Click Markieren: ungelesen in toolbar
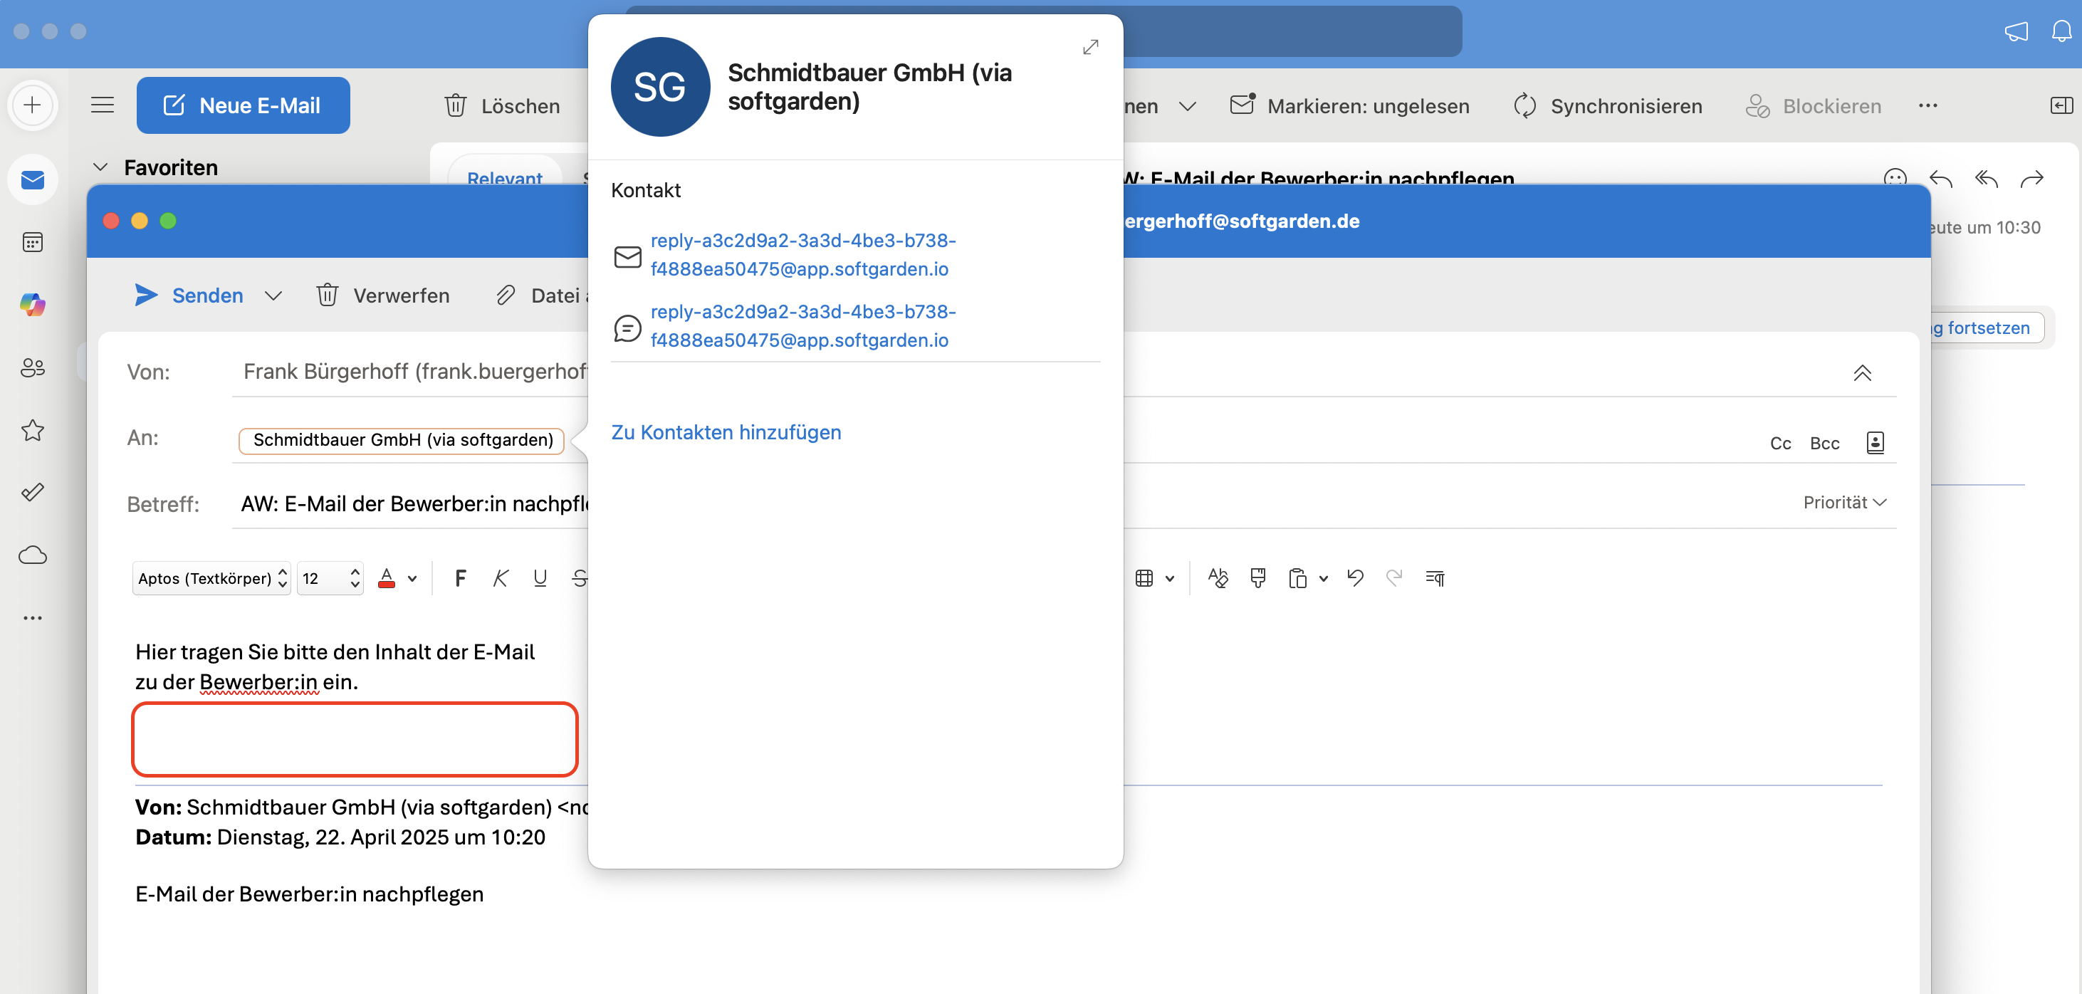This screenshot has height=994, width=2082. point(1349,106)
